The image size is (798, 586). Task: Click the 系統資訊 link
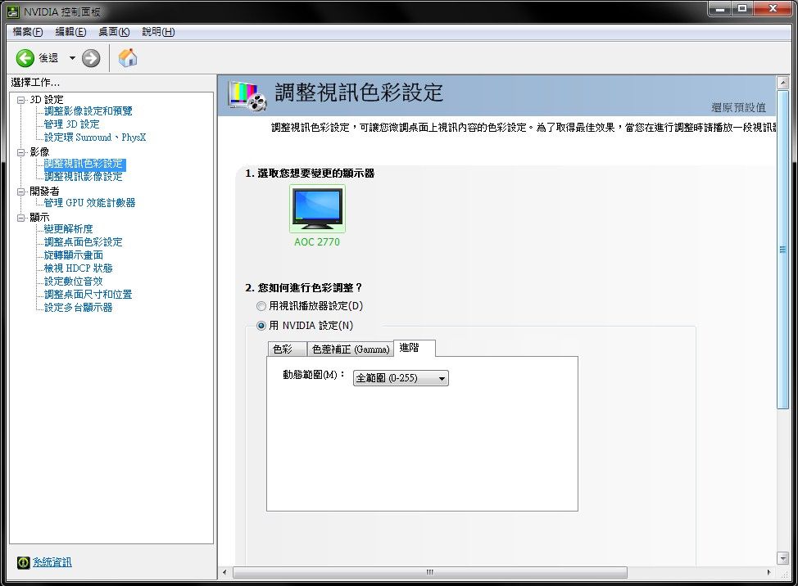pos(52,562)
